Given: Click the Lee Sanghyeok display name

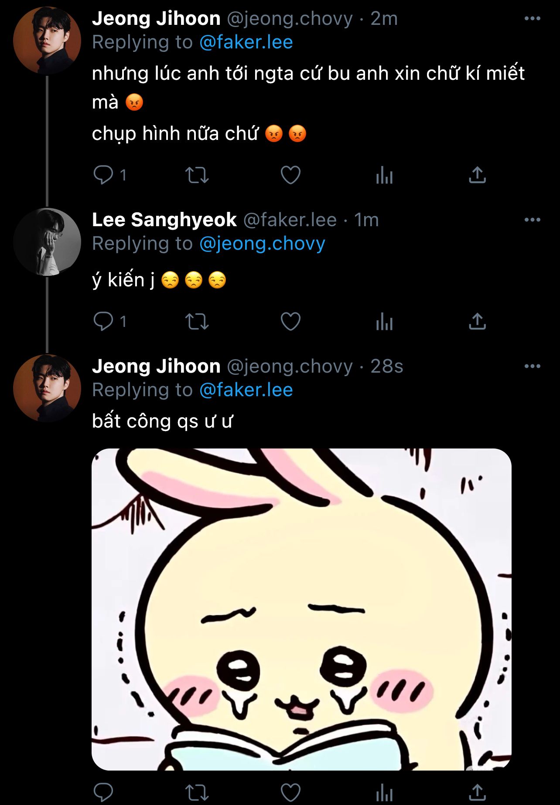Looking at the screenshot, I should (x=164, y=220).
